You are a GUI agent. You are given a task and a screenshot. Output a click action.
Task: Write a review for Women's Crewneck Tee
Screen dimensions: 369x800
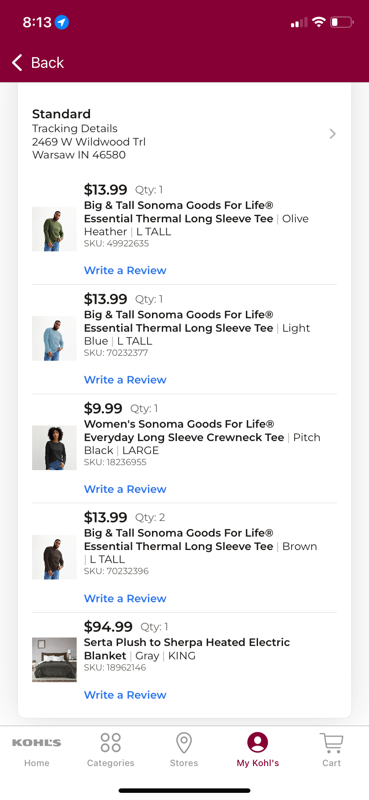[x=125, y=489]
